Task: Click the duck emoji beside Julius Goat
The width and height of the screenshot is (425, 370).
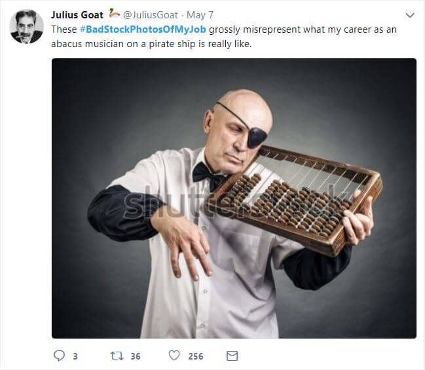Action: (114, 14)
